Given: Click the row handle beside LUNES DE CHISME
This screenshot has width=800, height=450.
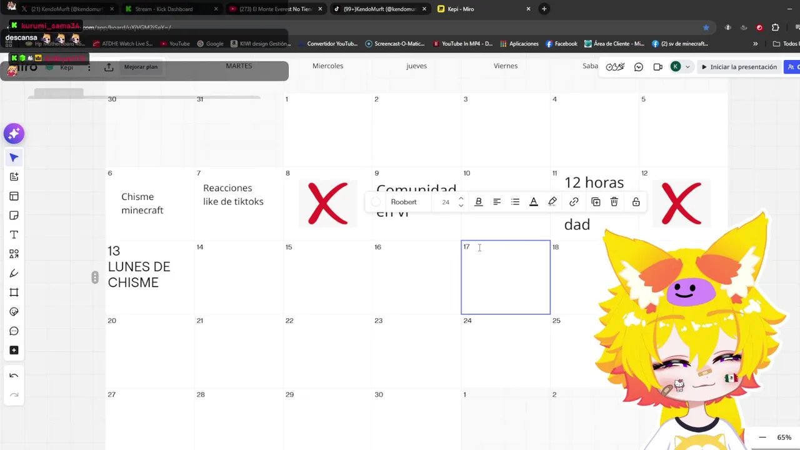Looking at the screenshot, I should [95, 277].
